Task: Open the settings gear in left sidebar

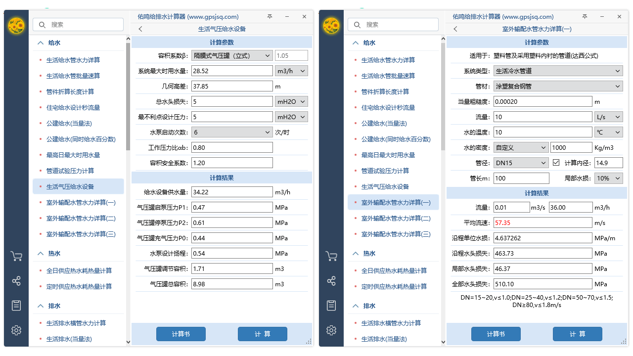Action: [16, 330]
